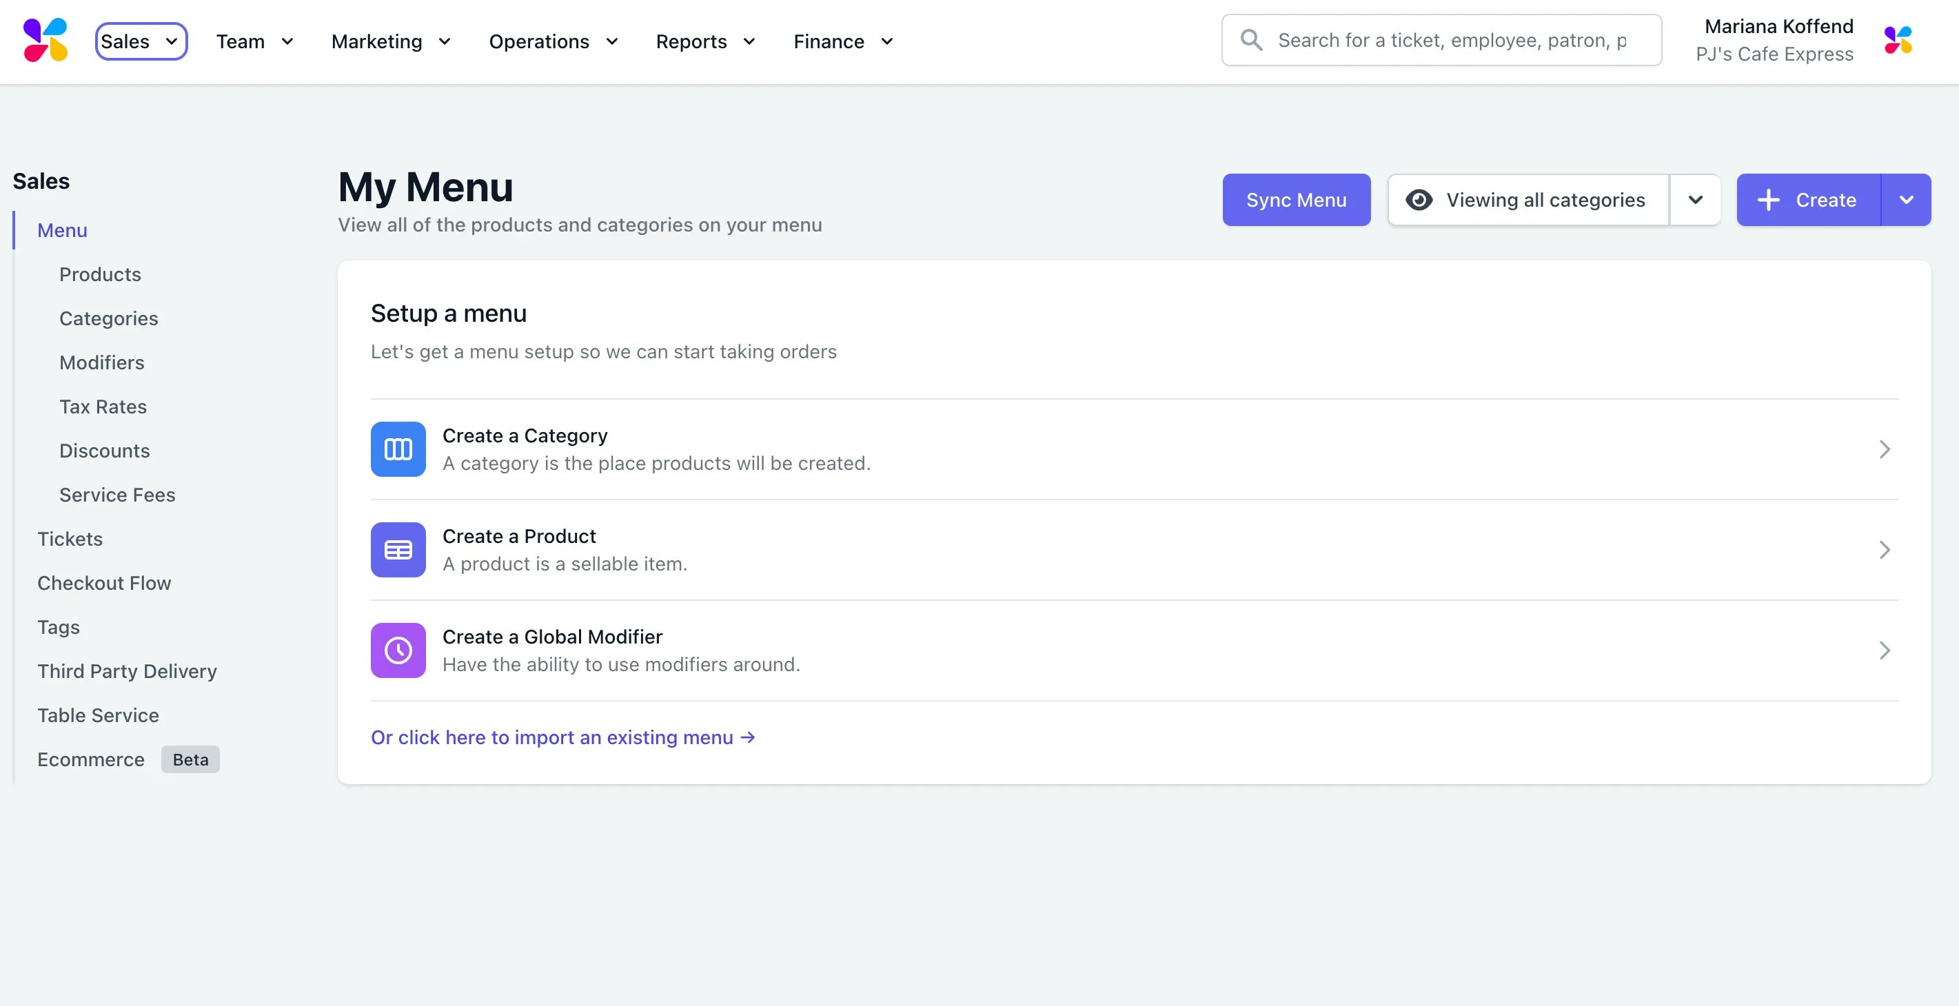1959x1006 pixels.
Task: Open Ecommerce in sidebar
Action: pos(90,759)
